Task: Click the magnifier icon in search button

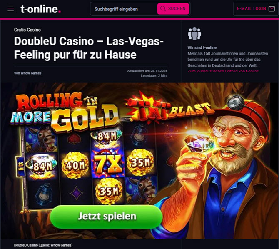Action: (x=163, y=9)
